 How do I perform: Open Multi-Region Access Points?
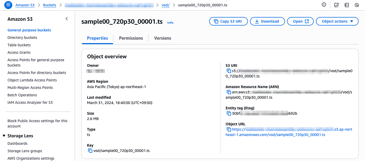point(30,88)
